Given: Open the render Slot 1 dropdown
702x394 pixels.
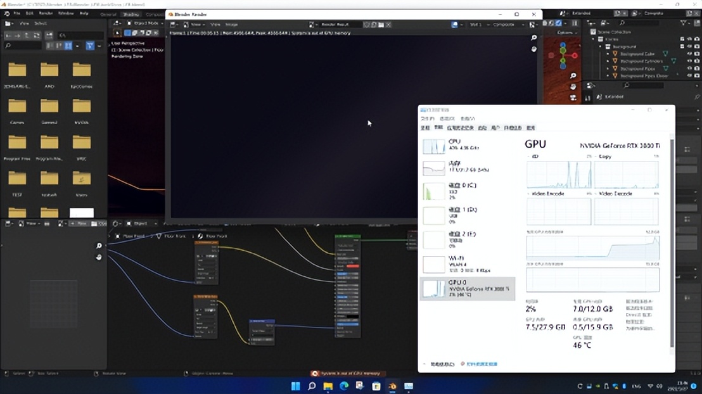Looking at the screenshot, I should 479,25.
